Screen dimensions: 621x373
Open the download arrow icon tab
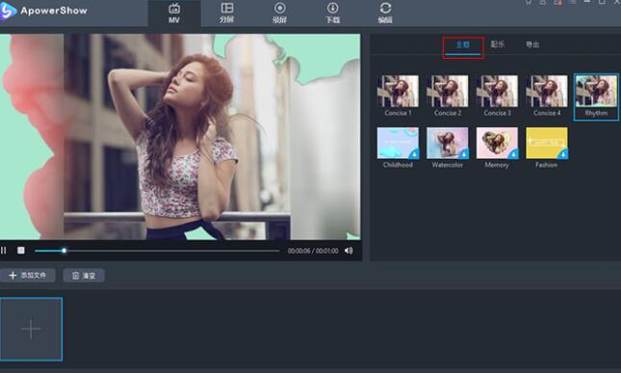pos(332,13)
